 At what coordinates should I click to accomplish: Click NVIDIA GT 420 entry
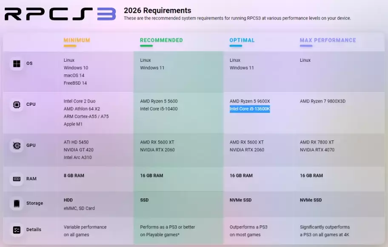[x=78, y=150]
